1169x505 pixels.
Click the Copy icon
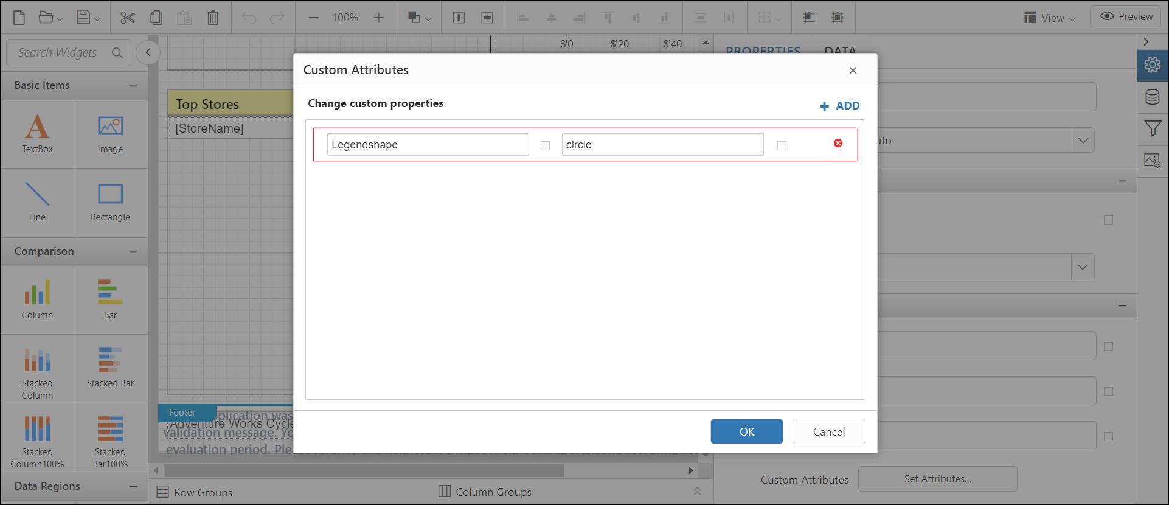pyautogui.click(x=156, y=17)
